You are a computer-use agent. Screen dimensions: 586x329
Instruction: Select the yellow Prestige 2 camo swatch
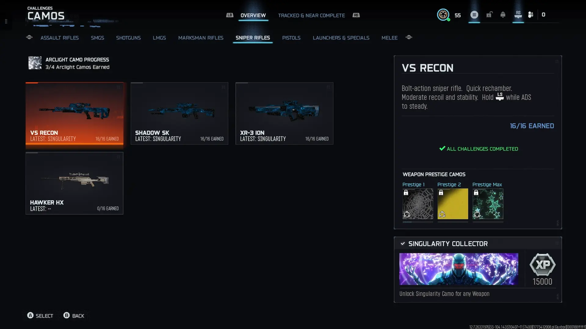pyautogui.click(x=453, y=204)
